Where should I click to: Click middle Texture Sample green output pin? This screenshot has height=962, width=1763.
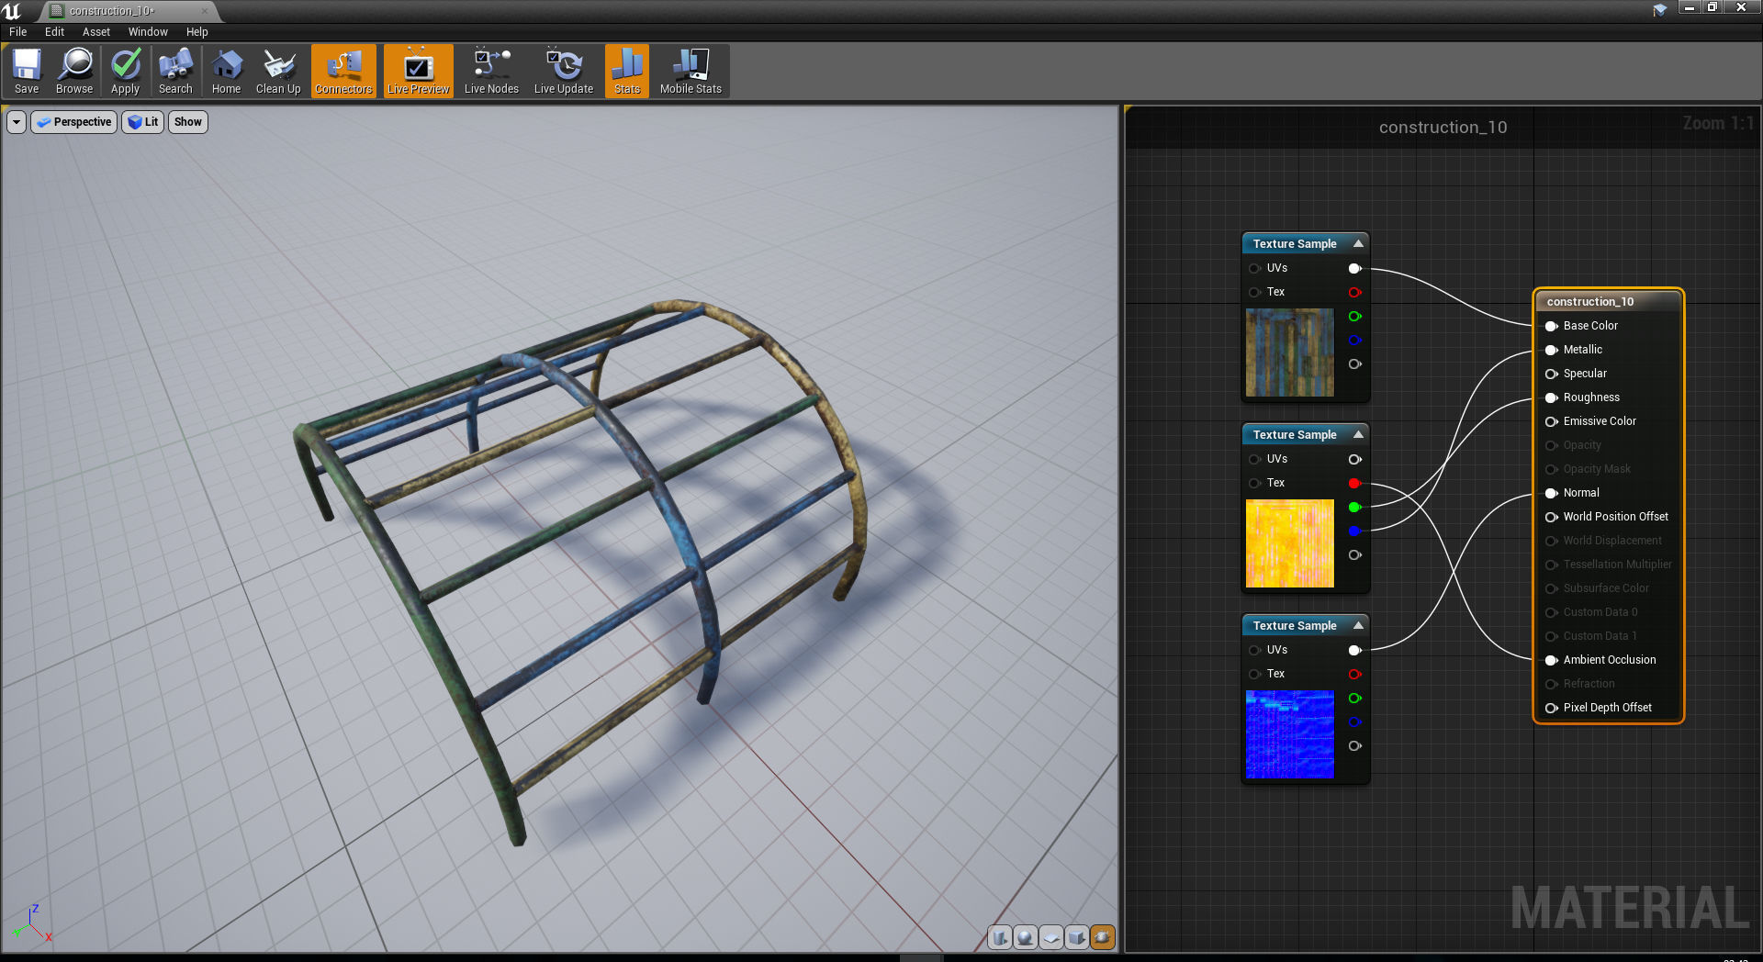pyautogui.click(x=1354, y=507)
